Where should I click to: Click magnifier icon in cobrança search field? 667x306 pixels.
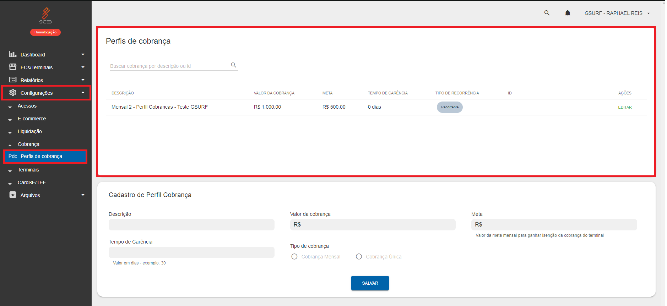pyautogui.click(x=233, y=65)
